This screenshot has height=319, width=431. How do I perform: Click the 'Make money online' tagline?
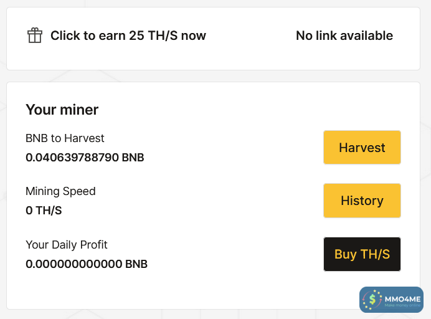(402, 305)
